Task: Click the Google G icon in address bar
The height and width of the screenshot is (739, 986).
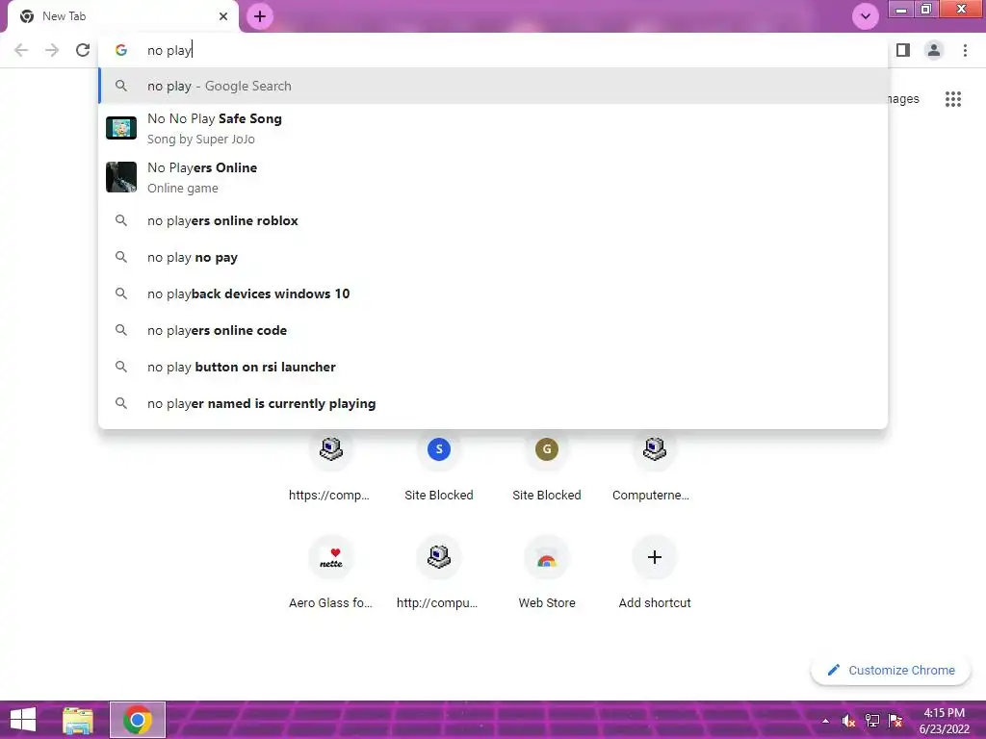Action: [x=121, y=50]
